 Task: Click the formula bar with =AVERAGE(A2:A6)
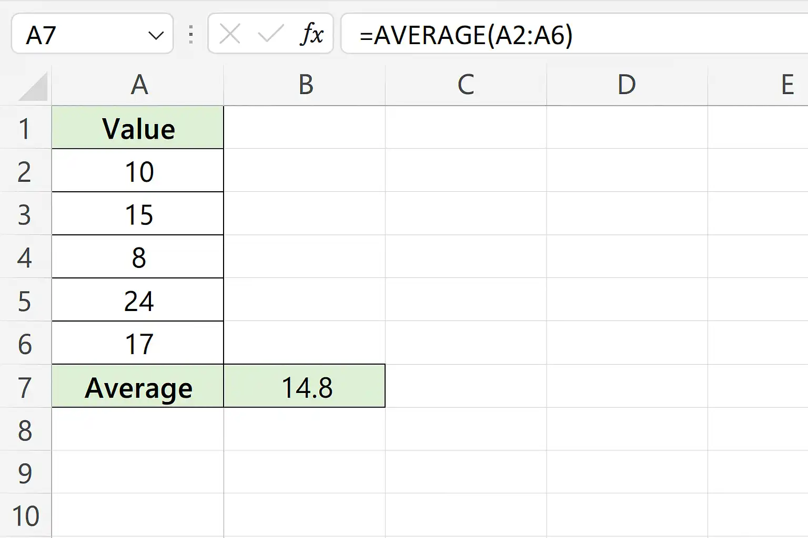tap(574, 34)
